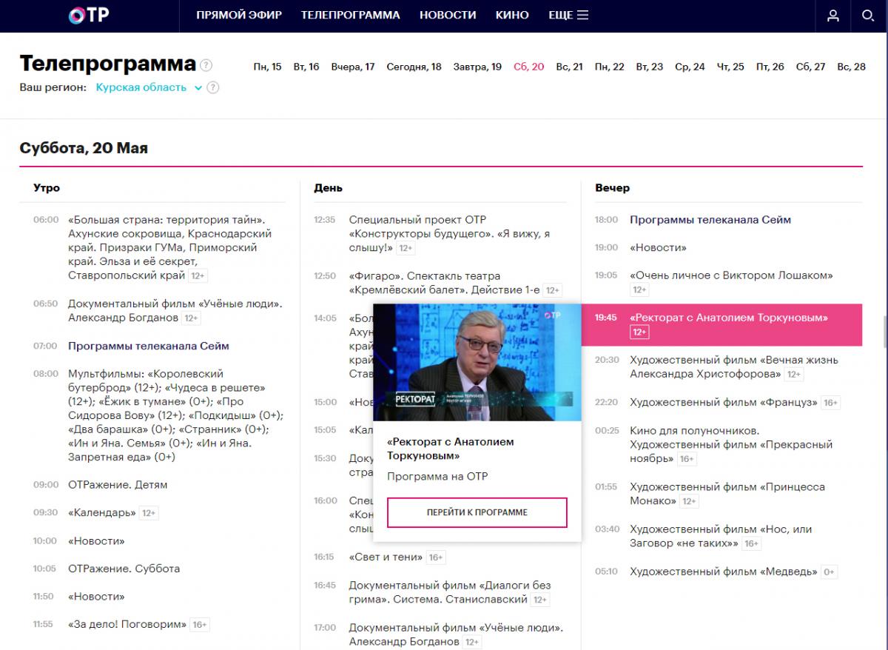
Task: Select date Чт, 25
Action: tap(730, 67)
